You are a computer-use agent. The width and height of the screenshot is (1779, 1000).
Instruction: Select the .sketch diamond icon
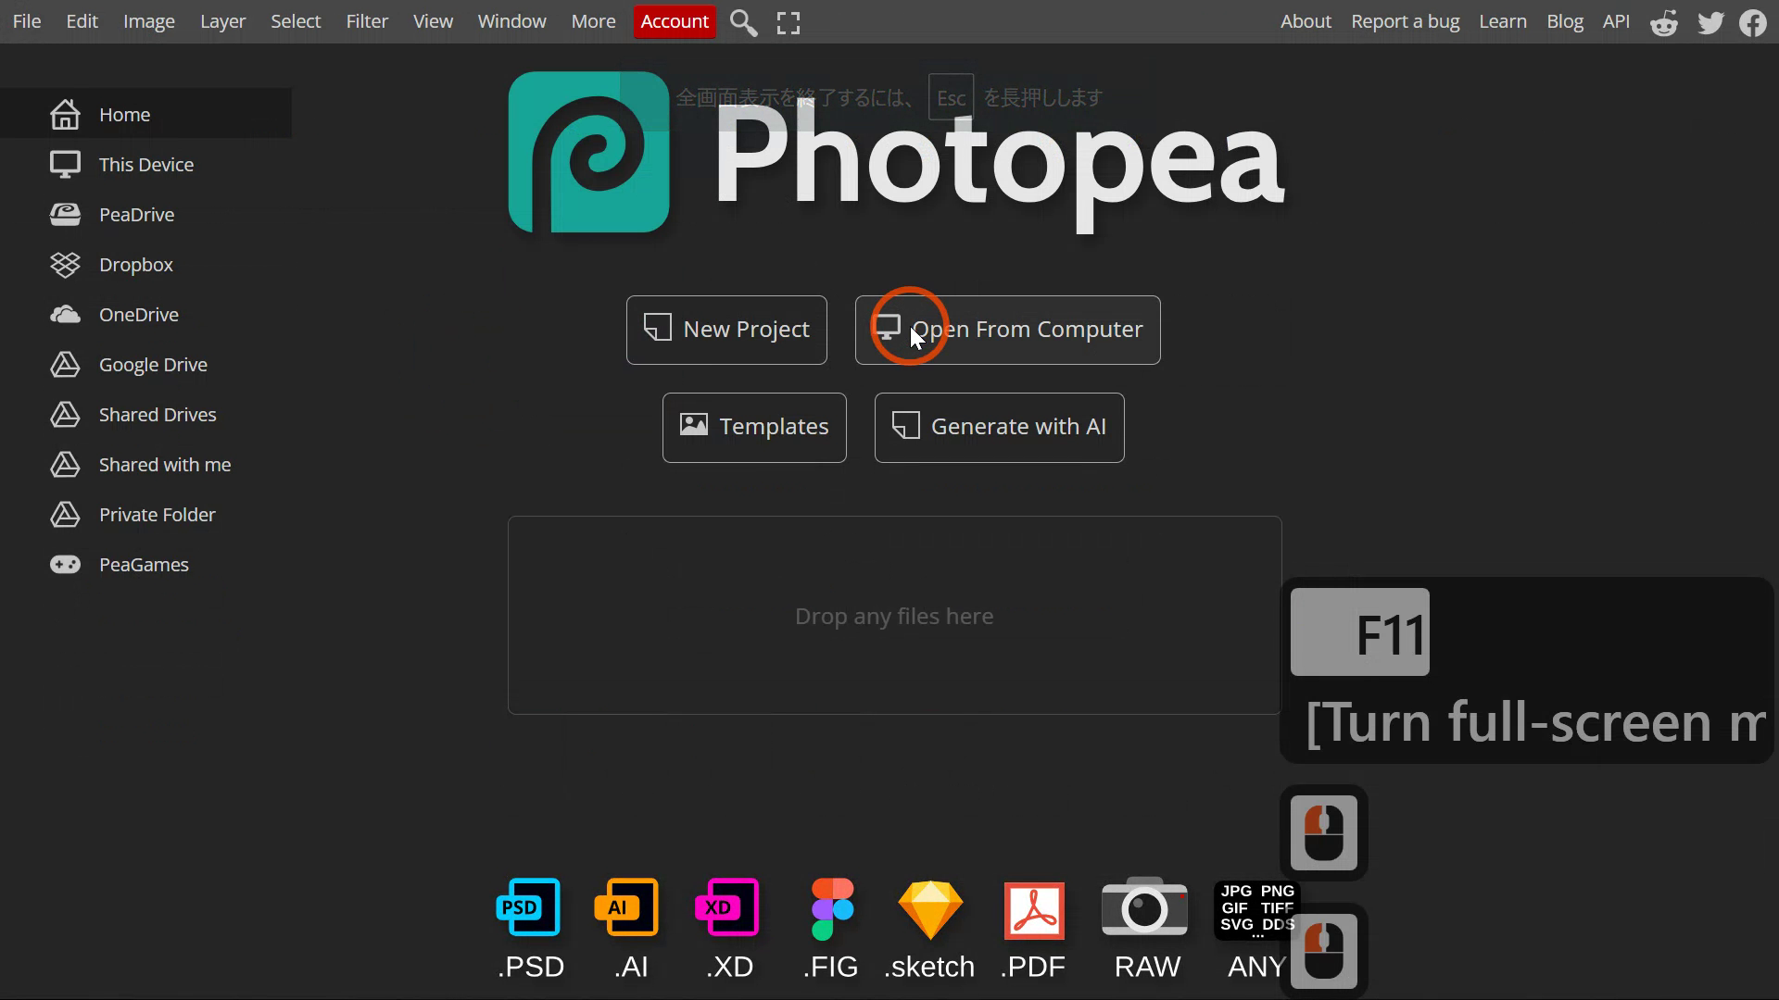click(x=930, y=909)
